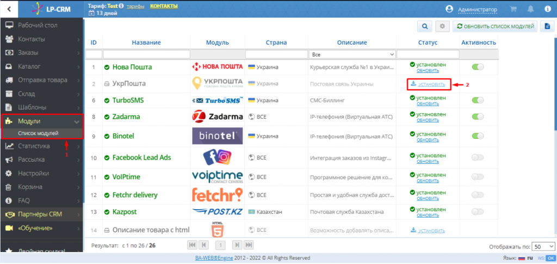Click the voiptime logo
This screenshot has height=264, width=557.
pyautogui.click(x=218, y=176)
